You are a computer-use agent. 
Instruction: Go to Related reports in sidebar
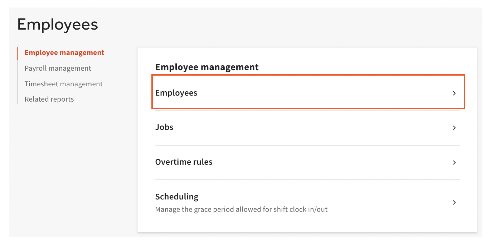point(49,99)
